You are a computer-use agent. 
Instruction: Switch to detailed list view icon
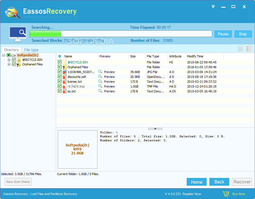tap(249, 49)
